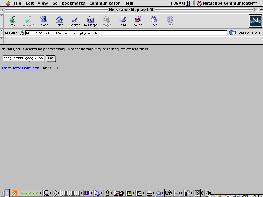The width and height of the screenshot is (263, 197).
Task: Open the QuickTime control strip module
Action: 160,193
